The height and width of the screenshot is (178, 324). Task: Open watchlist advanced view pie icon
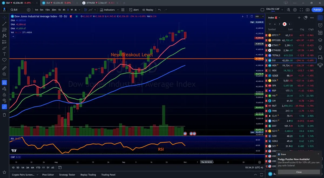[x=306, y=18]
